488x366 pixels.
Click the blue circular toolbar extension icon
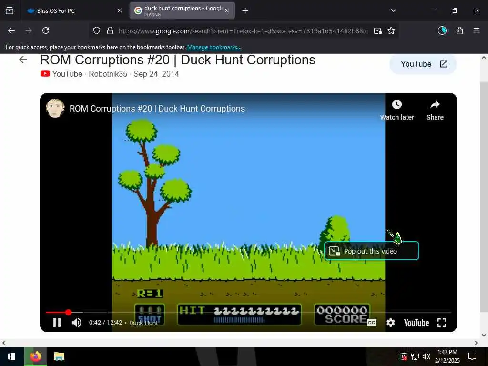[x=442, y=30]
